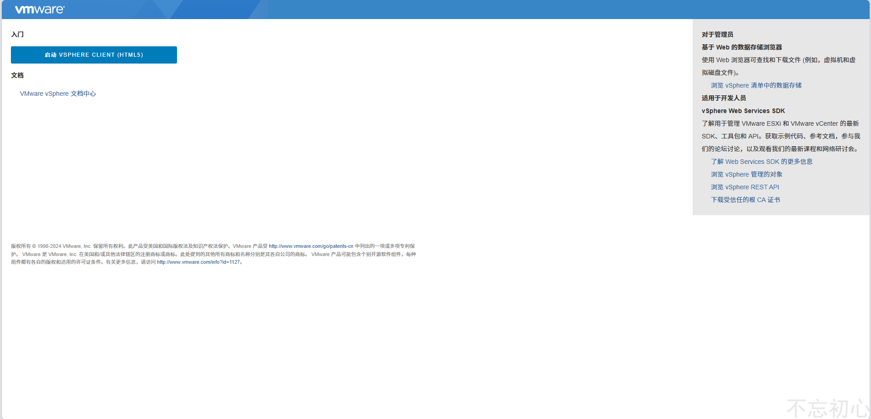Click 下载受信任的根 CA 证书 link

(x=745, y=200)
